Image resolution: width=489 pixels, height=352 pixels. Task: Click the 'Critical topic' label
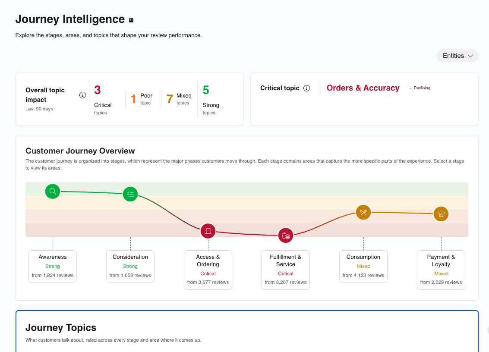pyautogui.click(x=280, y=88)
